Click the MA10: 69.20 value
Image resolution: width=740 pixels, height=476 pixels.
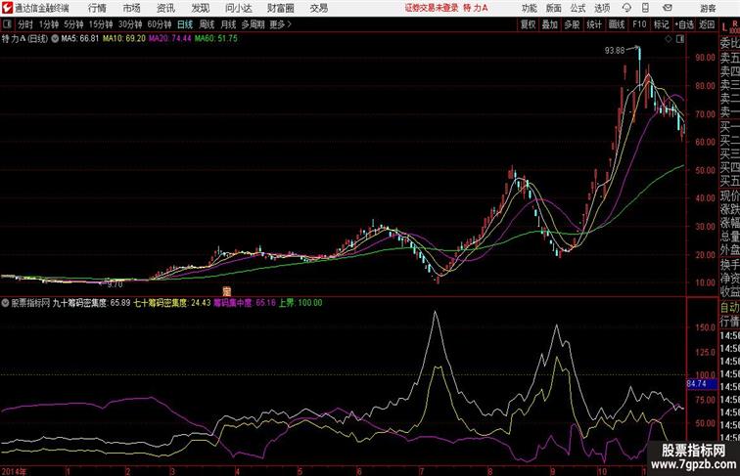(124, 39)
